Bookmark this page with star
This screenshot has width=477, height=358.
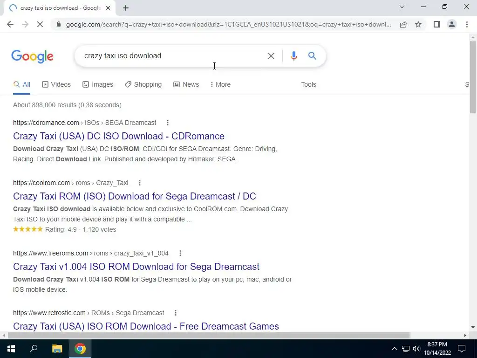(418, 24)
